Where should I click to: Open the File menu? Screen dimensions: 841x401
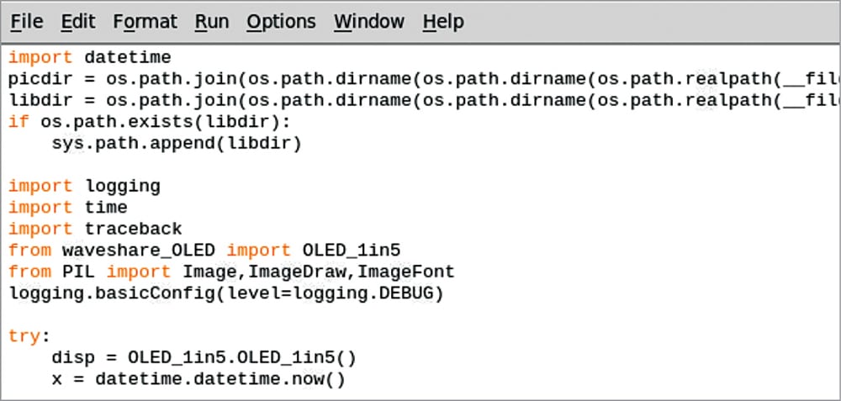pos(26,21)
